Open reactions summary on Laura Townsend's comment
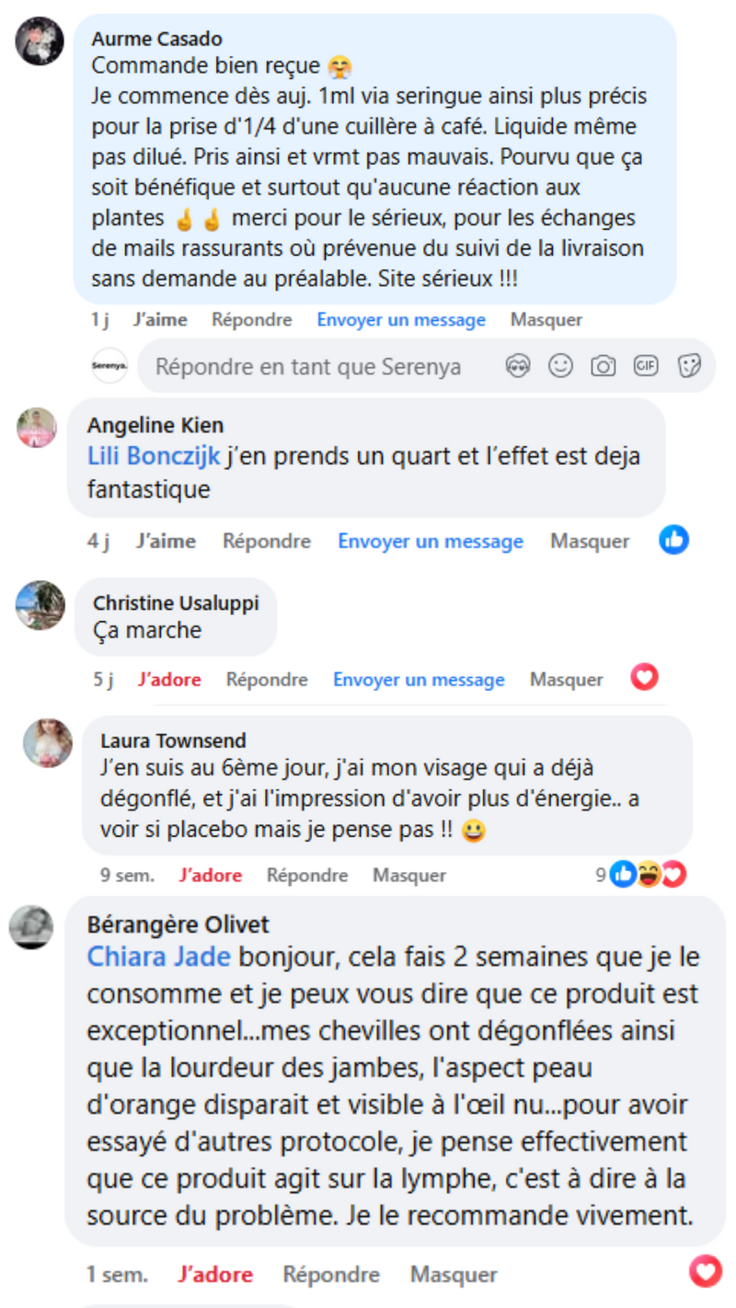 (649, 875)
